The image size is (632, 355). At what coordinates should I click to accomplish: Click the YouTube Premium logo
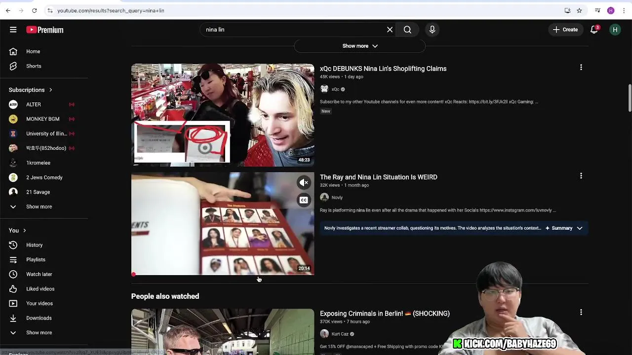pyautogui.click(x=45, y=30)
